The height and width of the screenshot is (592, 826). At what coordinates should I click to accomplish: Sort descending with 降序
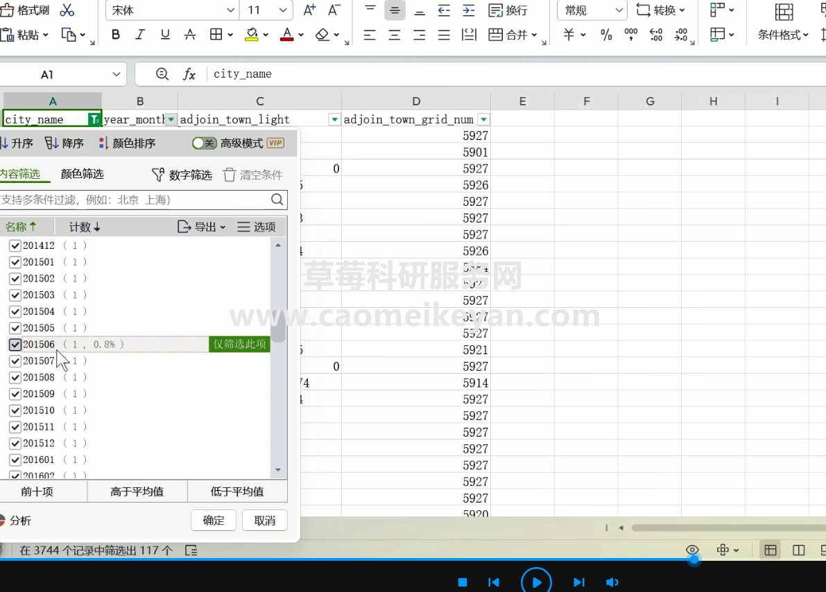[x=64, y=143]
